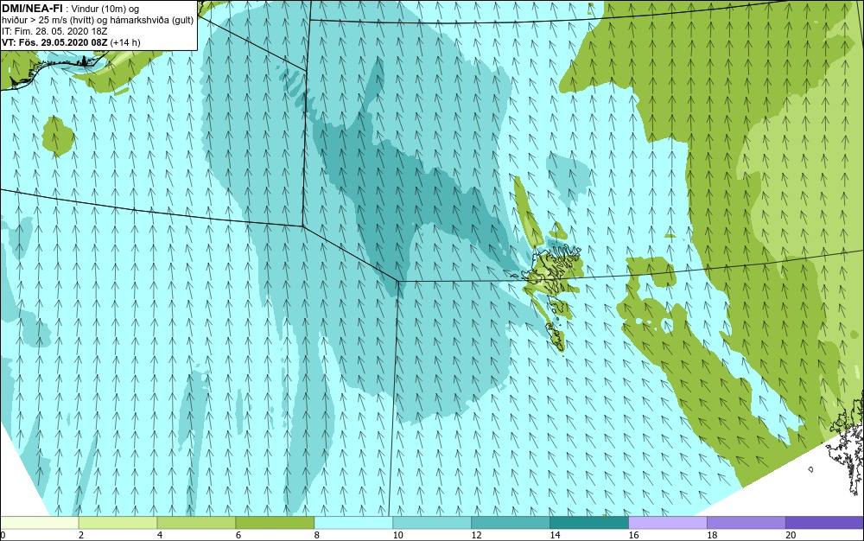
Task: Click the tiny island outline near bottom-right coast
Action: (x=810, y=469)
